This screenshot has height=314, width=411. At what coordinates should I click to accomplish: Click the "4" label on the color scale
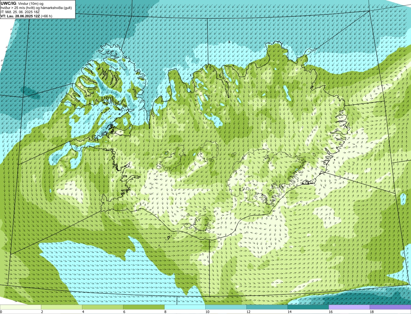[x=83, y=312]
